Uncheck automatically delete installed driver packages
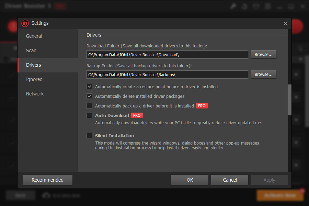The height and width of the screenshot is (206, 309). tap(89, 96)
